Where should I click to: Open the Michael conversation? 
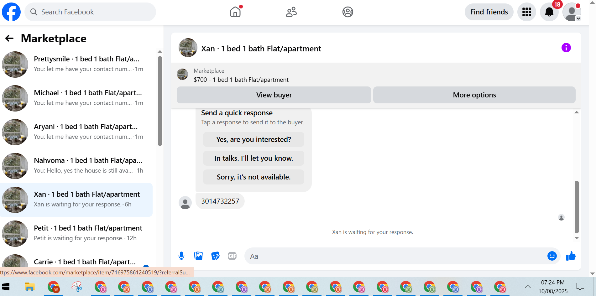(x=76, y=98)
